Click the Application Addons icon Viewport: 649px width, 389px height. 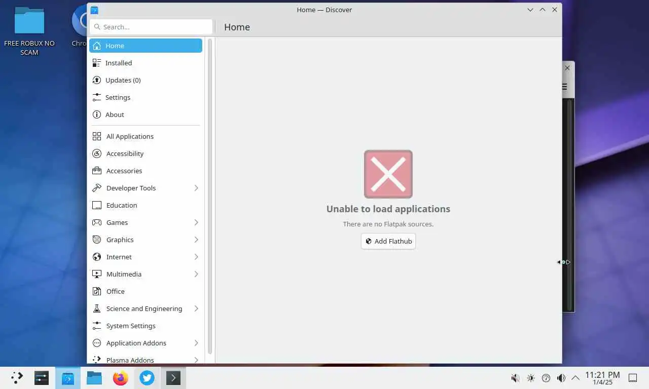pyautogui.click(x=97, y=343)
